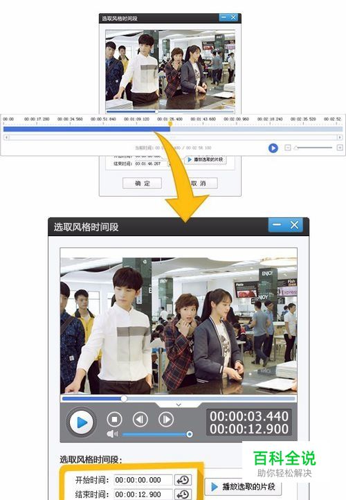Click the 00:00:51.840 mark on timeline ruler

coord(103,119)
